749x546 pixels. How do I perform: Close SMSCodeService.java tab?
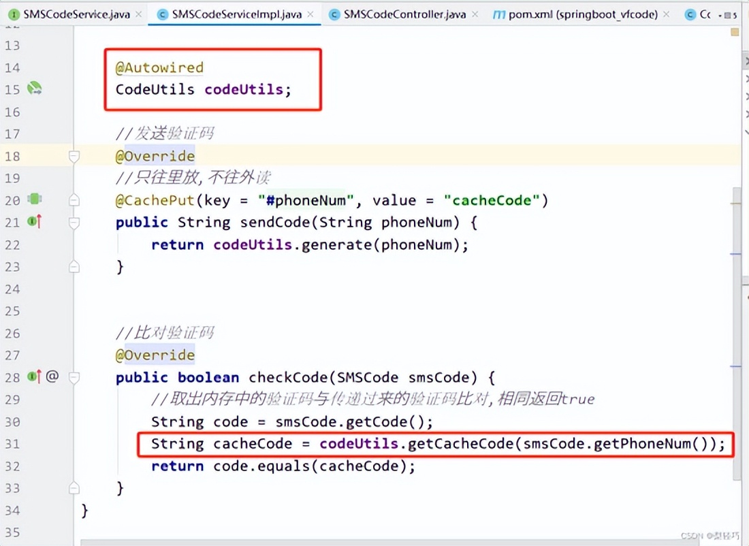pyautogui.click(x=138, y=14)
